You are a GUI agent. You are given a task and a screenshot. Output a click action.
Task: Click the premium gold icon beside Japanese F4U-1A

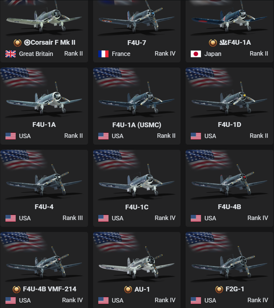click(213, 43)
